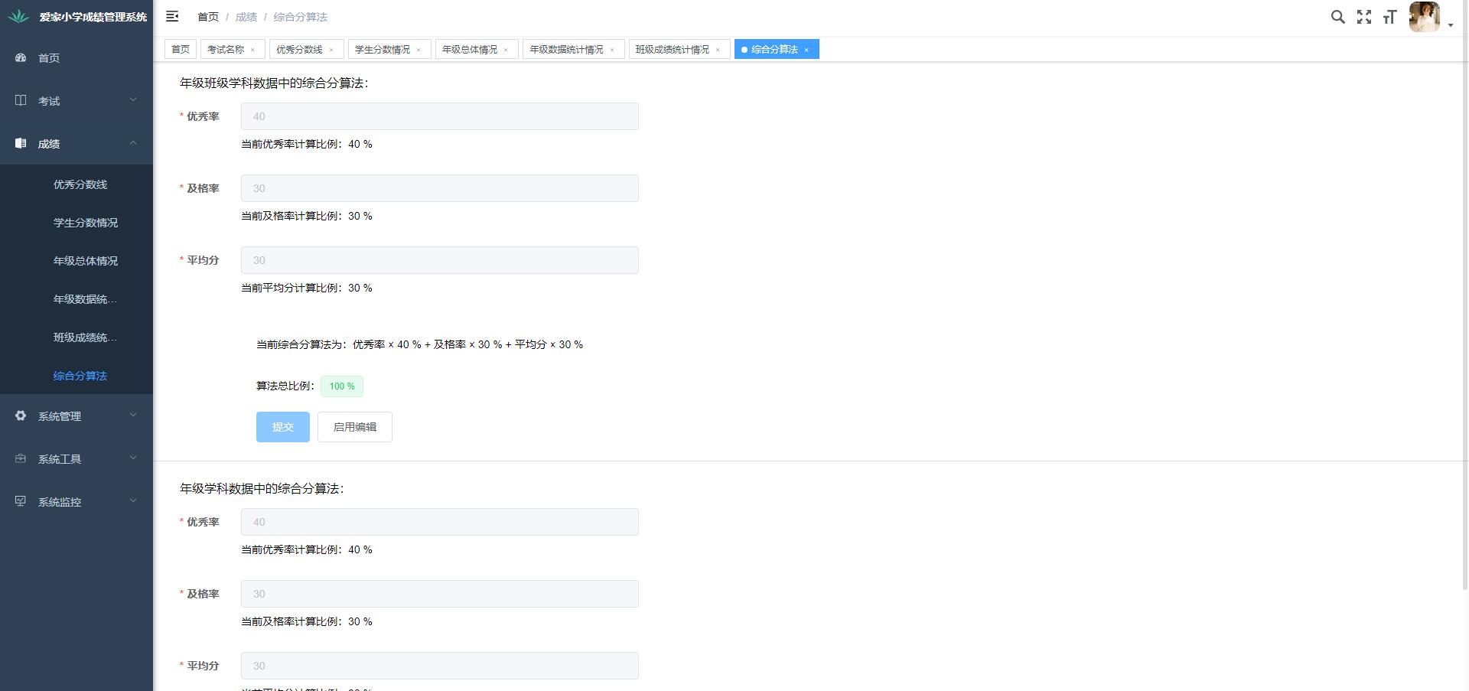Click 平均分 input in 年级班级学科 section
Image resolution: width=1469 pixels, height=691 pixels.
point(440,260)
